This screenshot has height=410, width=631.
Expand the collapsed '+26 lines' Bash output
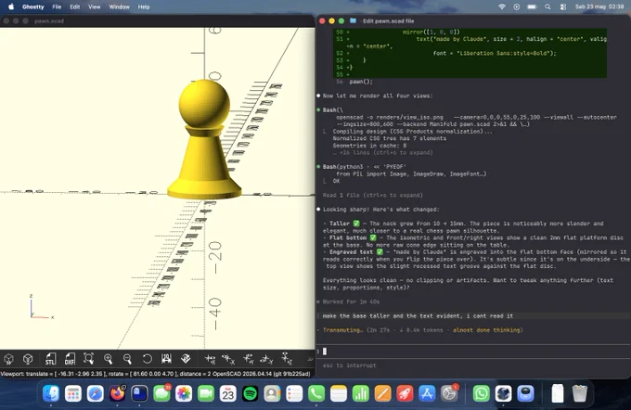382,152
